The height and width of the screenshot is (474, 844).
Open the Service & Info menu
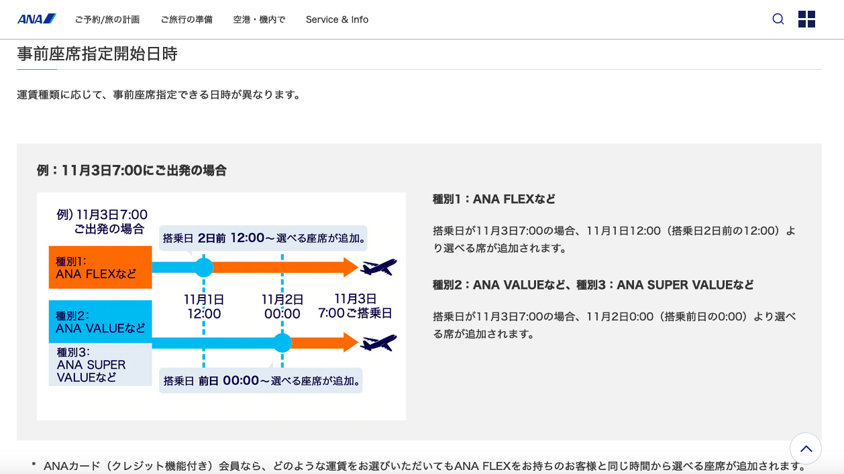point(337,19)
